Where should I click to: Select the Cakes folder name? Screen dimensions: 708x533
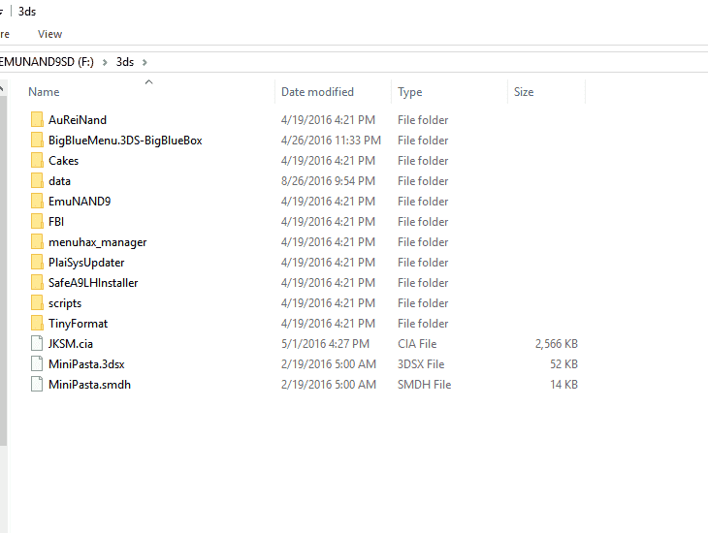64,161
